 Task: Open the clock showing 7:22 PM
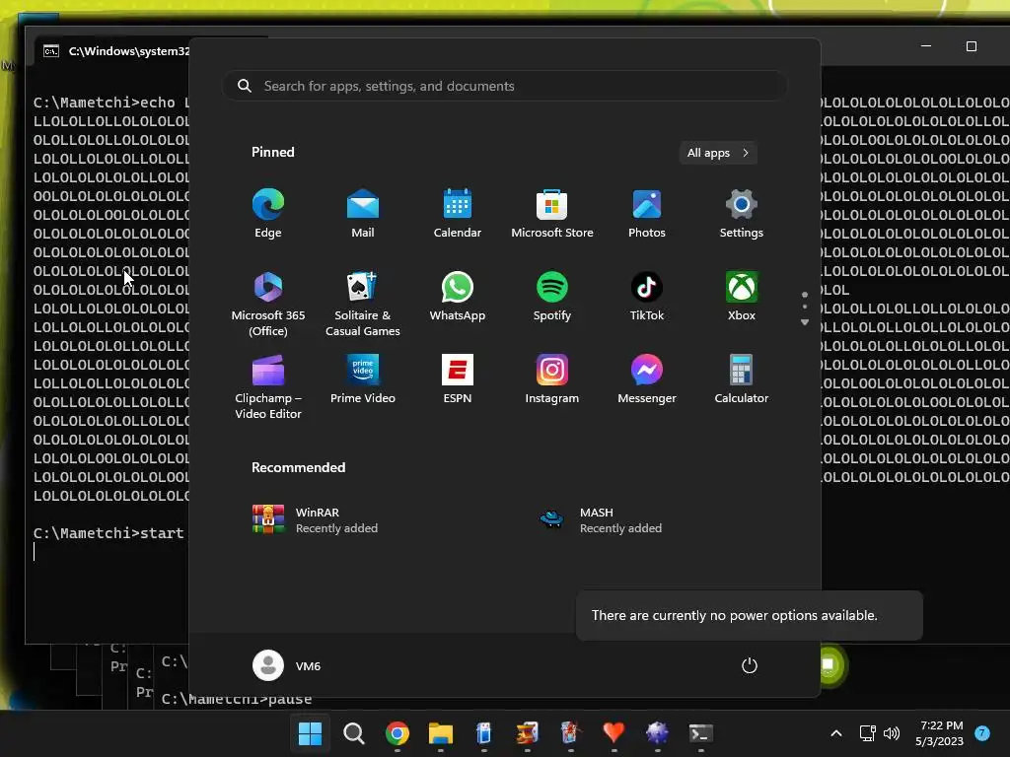tap(939, 733)
